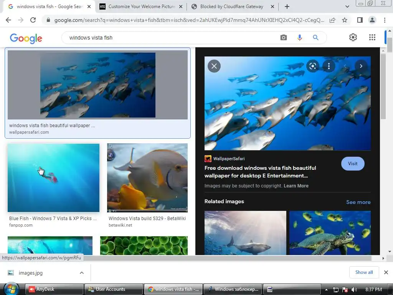Click the preview panel scrollbar
This screenshot has width=393, height=295.
[383, 86]
